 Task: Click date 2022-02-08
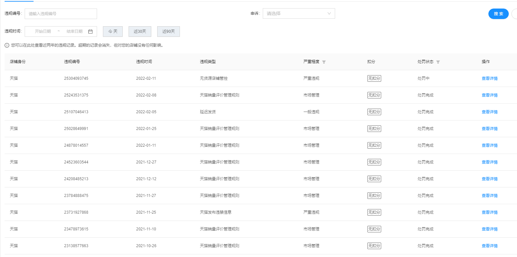click(x=146, y=95)
